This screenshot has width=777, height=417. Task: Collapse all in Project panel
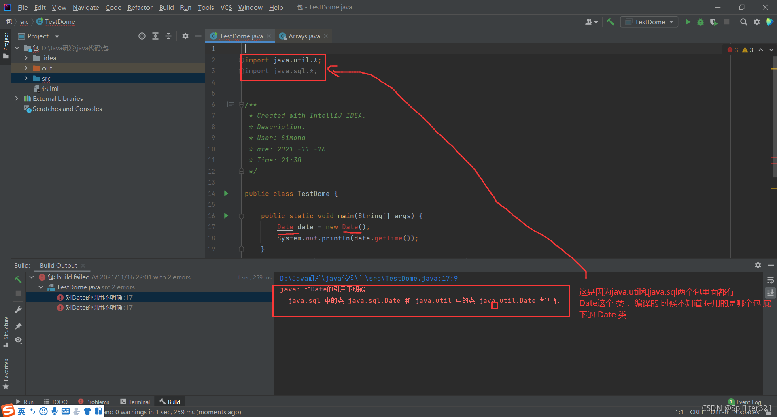pos(168,36)
